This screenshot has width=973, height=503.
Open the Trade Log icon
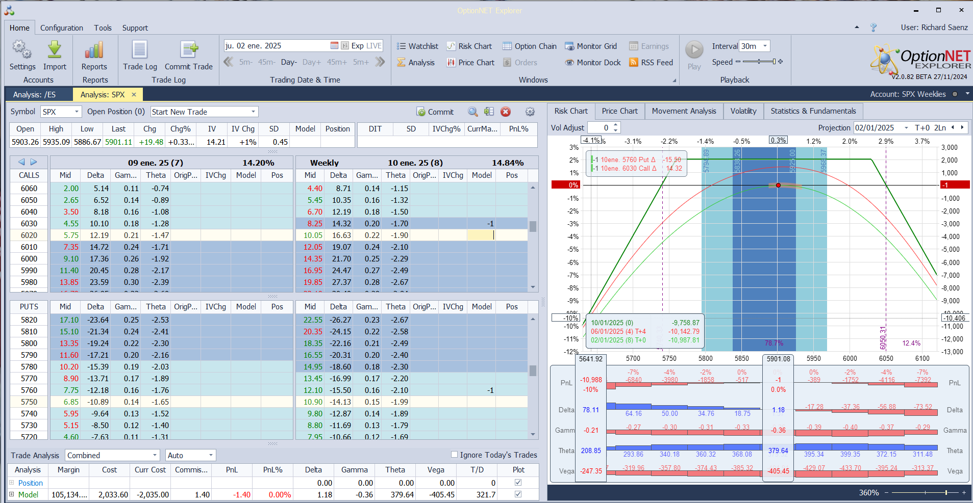click(x=140, y=50)
